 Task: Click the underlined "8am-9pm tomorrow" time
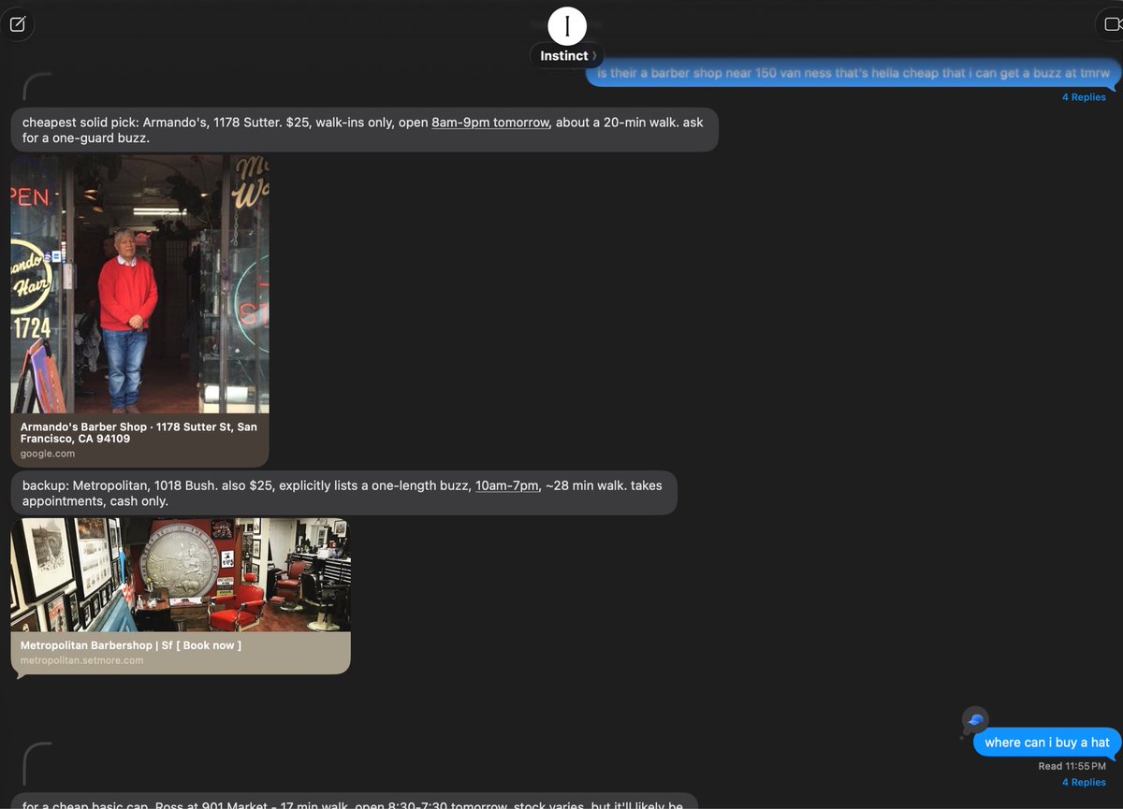(490, 123)
